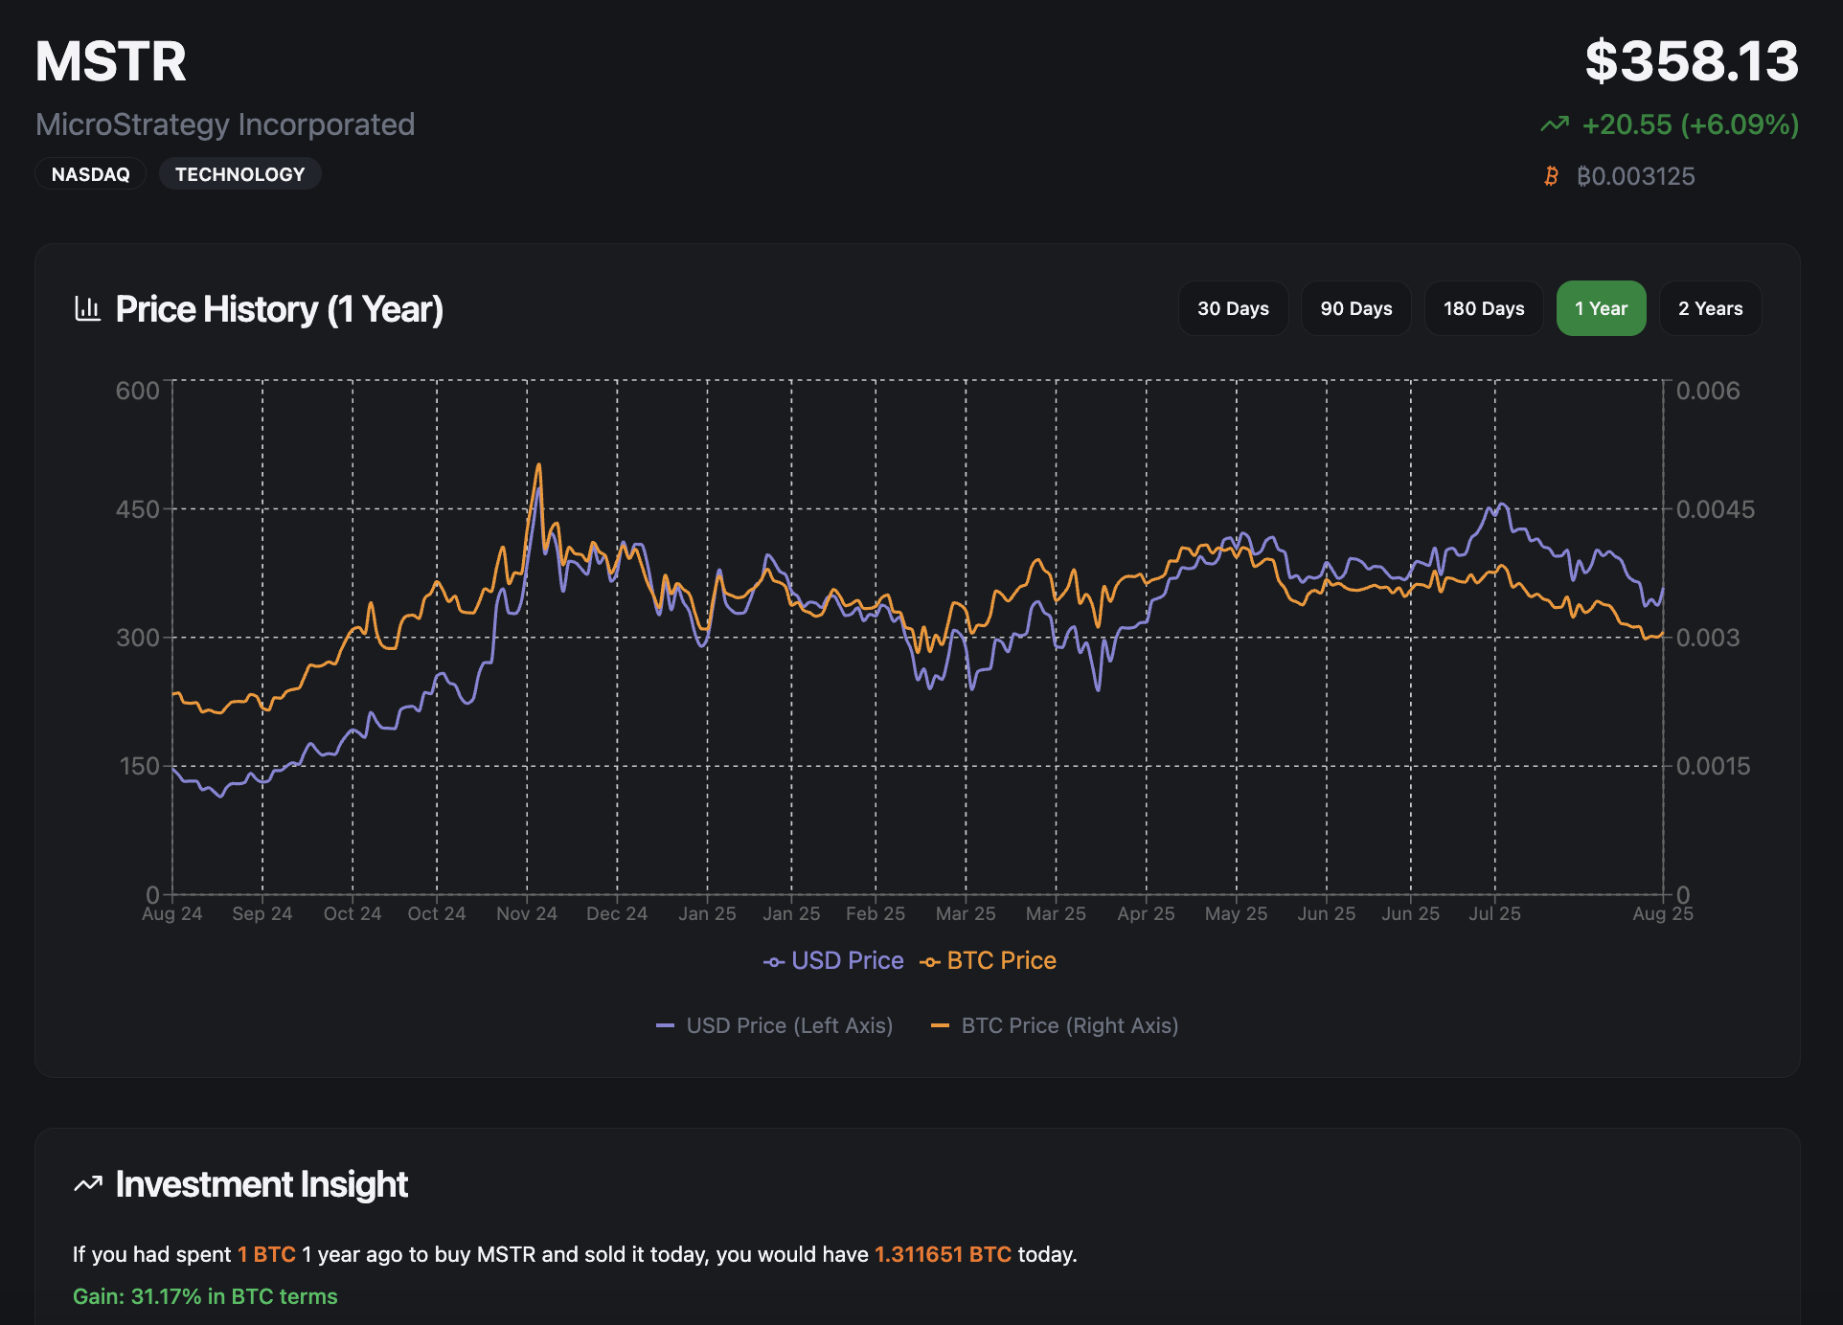Click the NASDAQ exchange tag

tap(91, 174)
